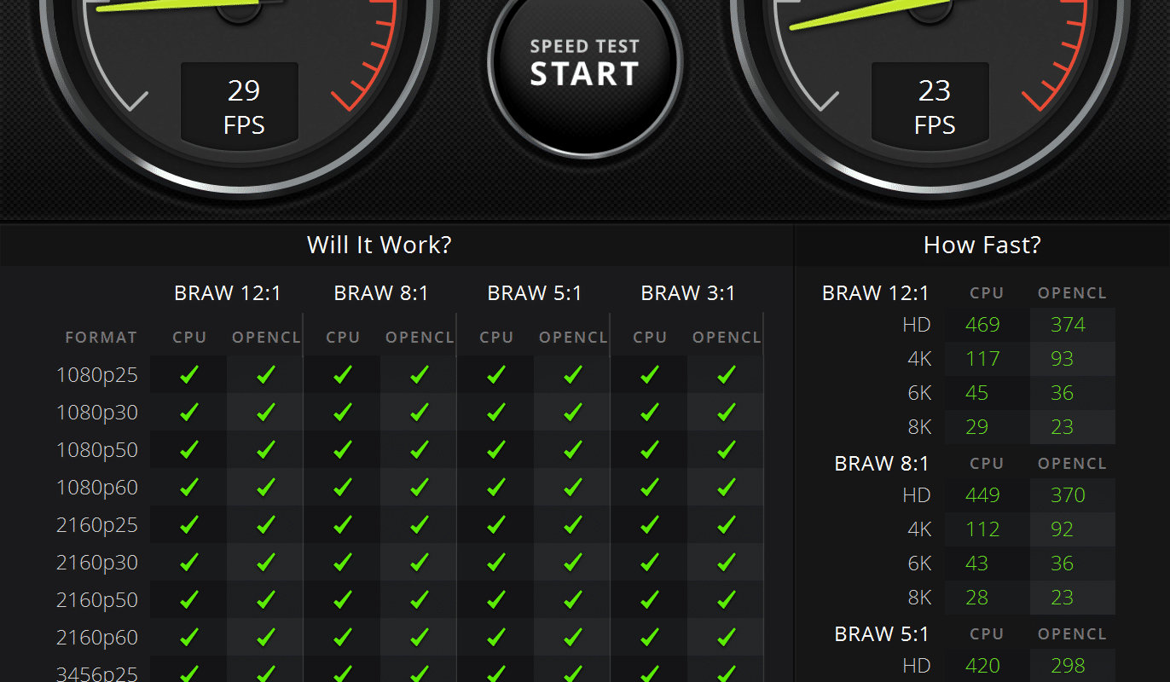Click the 1080p50 BRAW 8:1 OPENCL checkmark
This screenshot has width=1170, height=682.
[x=420, y=449]
